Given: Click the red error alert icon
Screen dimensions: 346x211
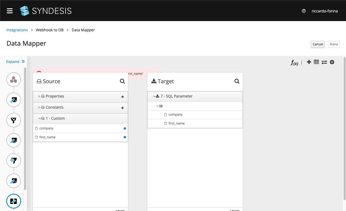Looking at the screenshot, I should pos(39,72).
